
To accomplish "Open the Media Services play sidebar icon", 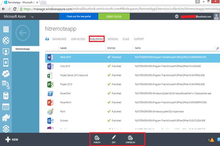I will (x=6, y=129).
